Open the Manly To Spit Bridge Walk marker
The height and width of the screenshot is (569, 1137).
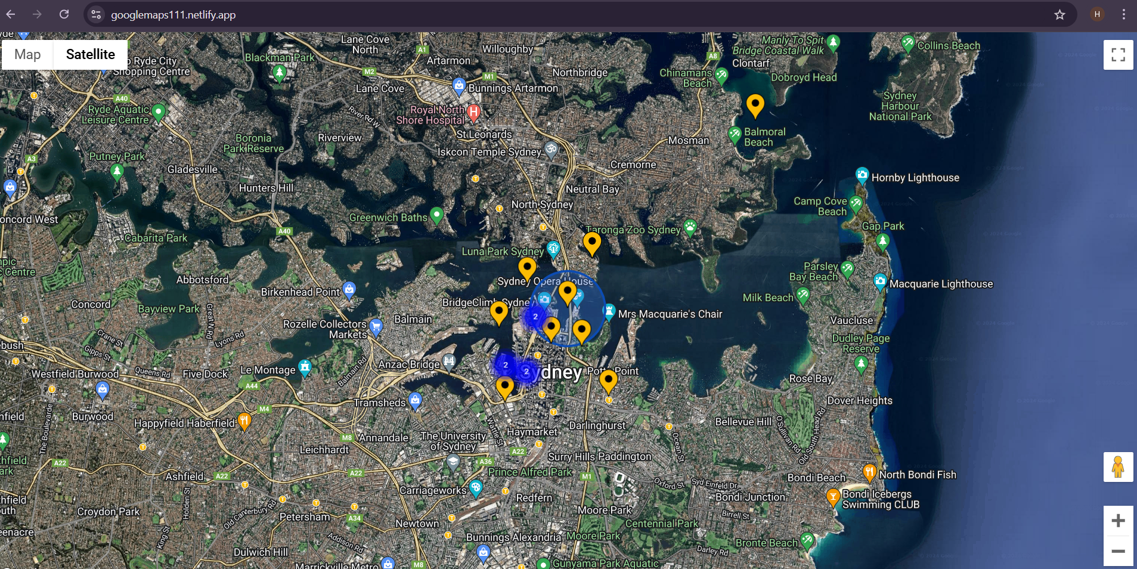834,43
